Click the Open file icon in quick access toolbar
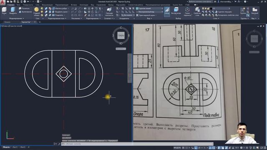The height and width of the screenshot is (150, 267). 11,2
